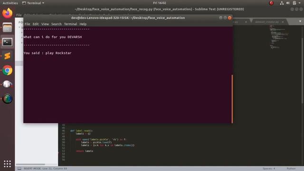Click the sidebar horizontal scrollbar in Sublime
Viewport: 304px width, 171px height.
click(30, 164)
